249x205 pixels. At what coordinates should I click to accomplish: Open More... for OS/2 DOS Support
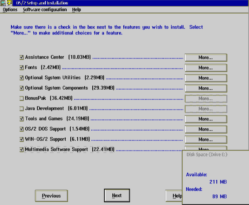(x=206, y=129)
